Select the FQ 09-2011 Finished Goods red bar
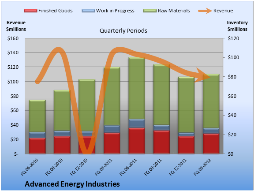Screen dimensions: 254x191 tap(161, 142)
